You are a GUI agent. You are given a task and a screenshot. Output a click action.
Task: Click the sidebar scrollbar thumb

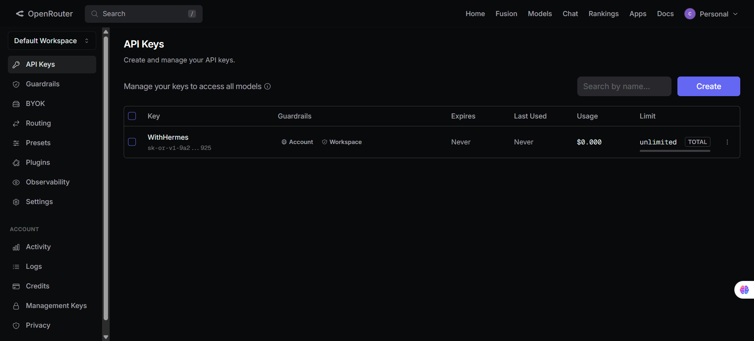pos(106,179)
